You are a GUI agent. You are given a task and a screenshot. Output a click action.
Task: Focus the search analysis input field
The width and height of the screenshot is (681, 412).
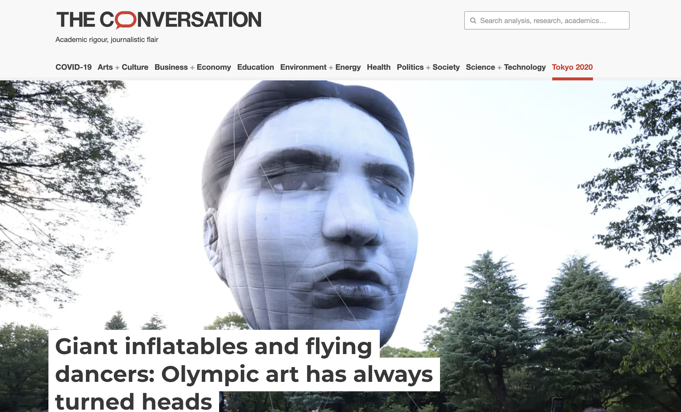point(547,20)
